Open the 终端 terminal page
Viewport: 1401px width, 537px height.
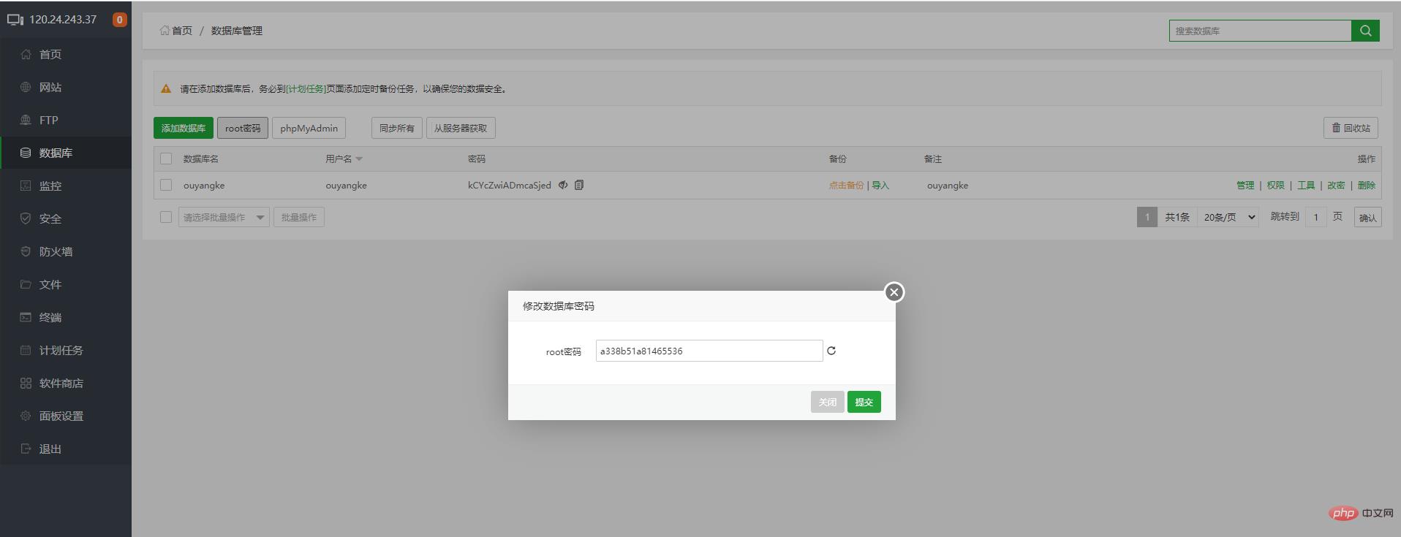[50, 317]
